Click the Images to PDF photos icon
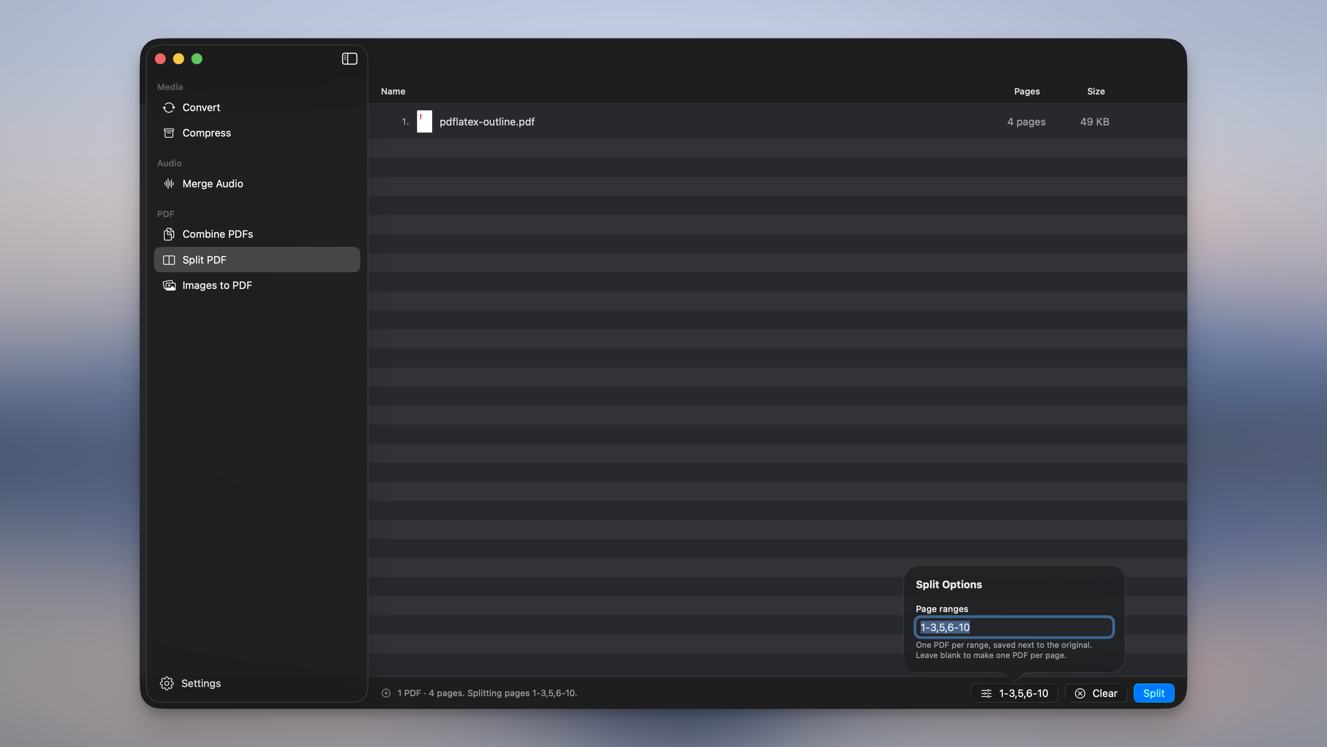Image resolution: width=1327 pixels, height=747 pixels. [169, 285]
